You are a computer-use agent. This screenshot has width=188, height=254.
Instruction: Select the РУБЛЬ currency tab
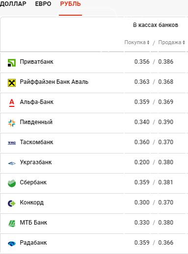(70, 4)
